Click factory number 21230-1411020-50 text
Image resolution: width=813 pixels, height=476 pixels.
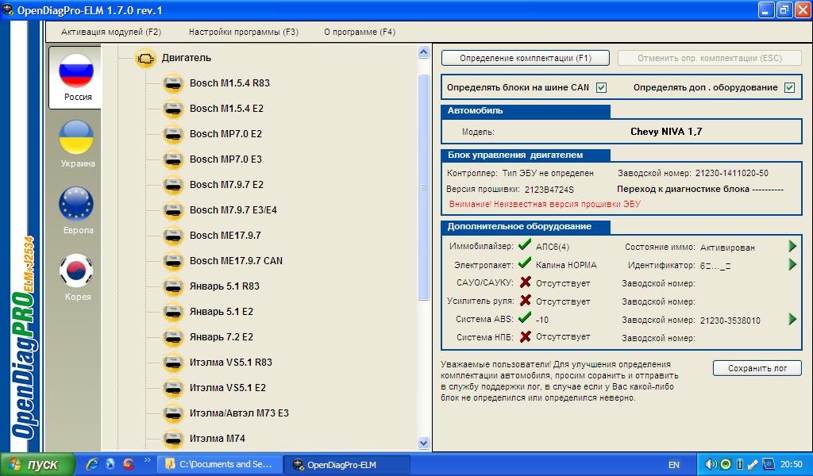[731, 174]
